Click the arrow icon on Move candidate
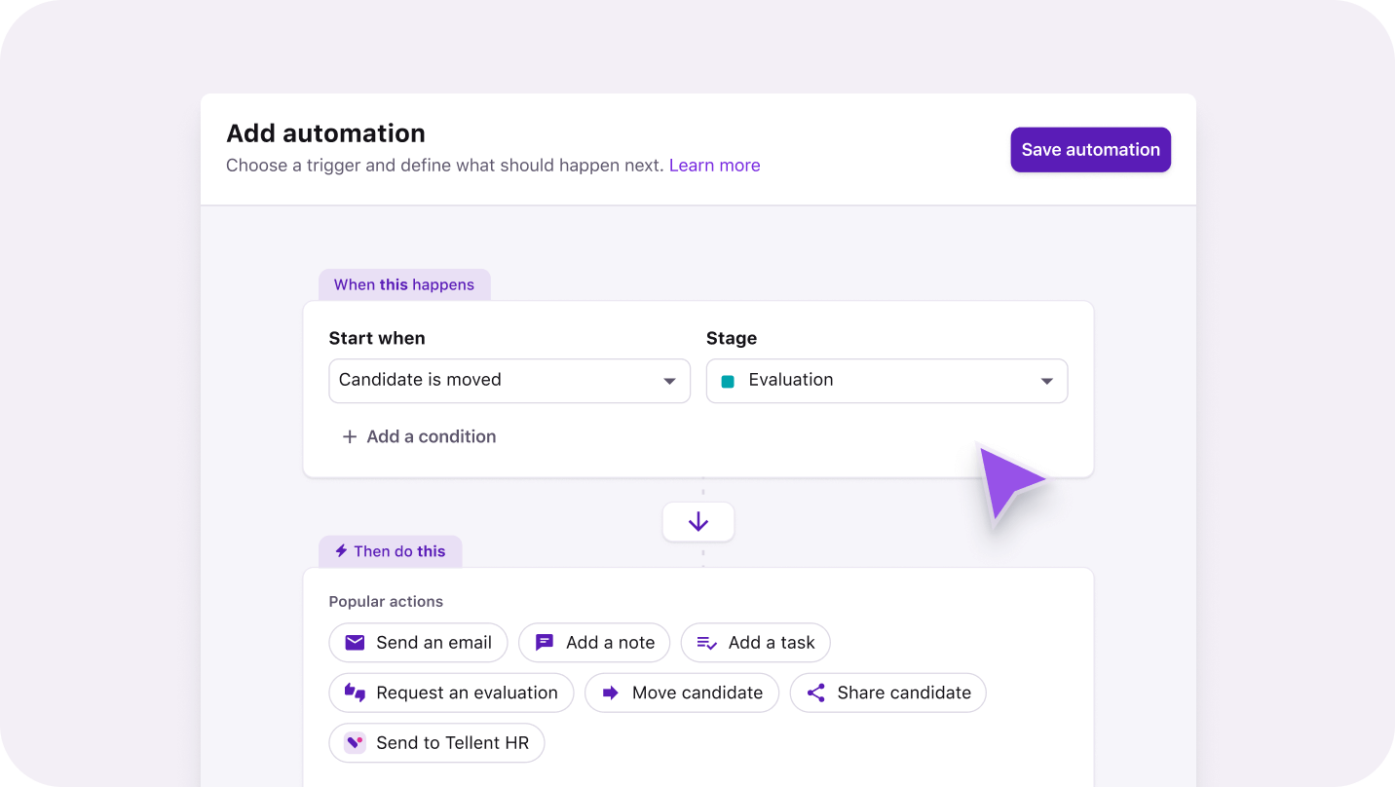Screen dimensions: 1395x787 [610, 693]
